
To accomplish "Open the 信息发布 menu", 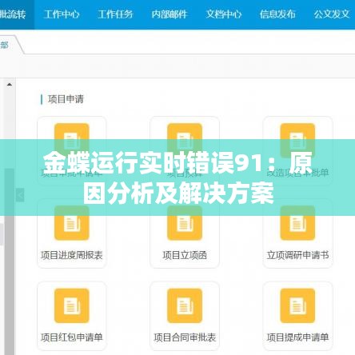I will [277, 14].
